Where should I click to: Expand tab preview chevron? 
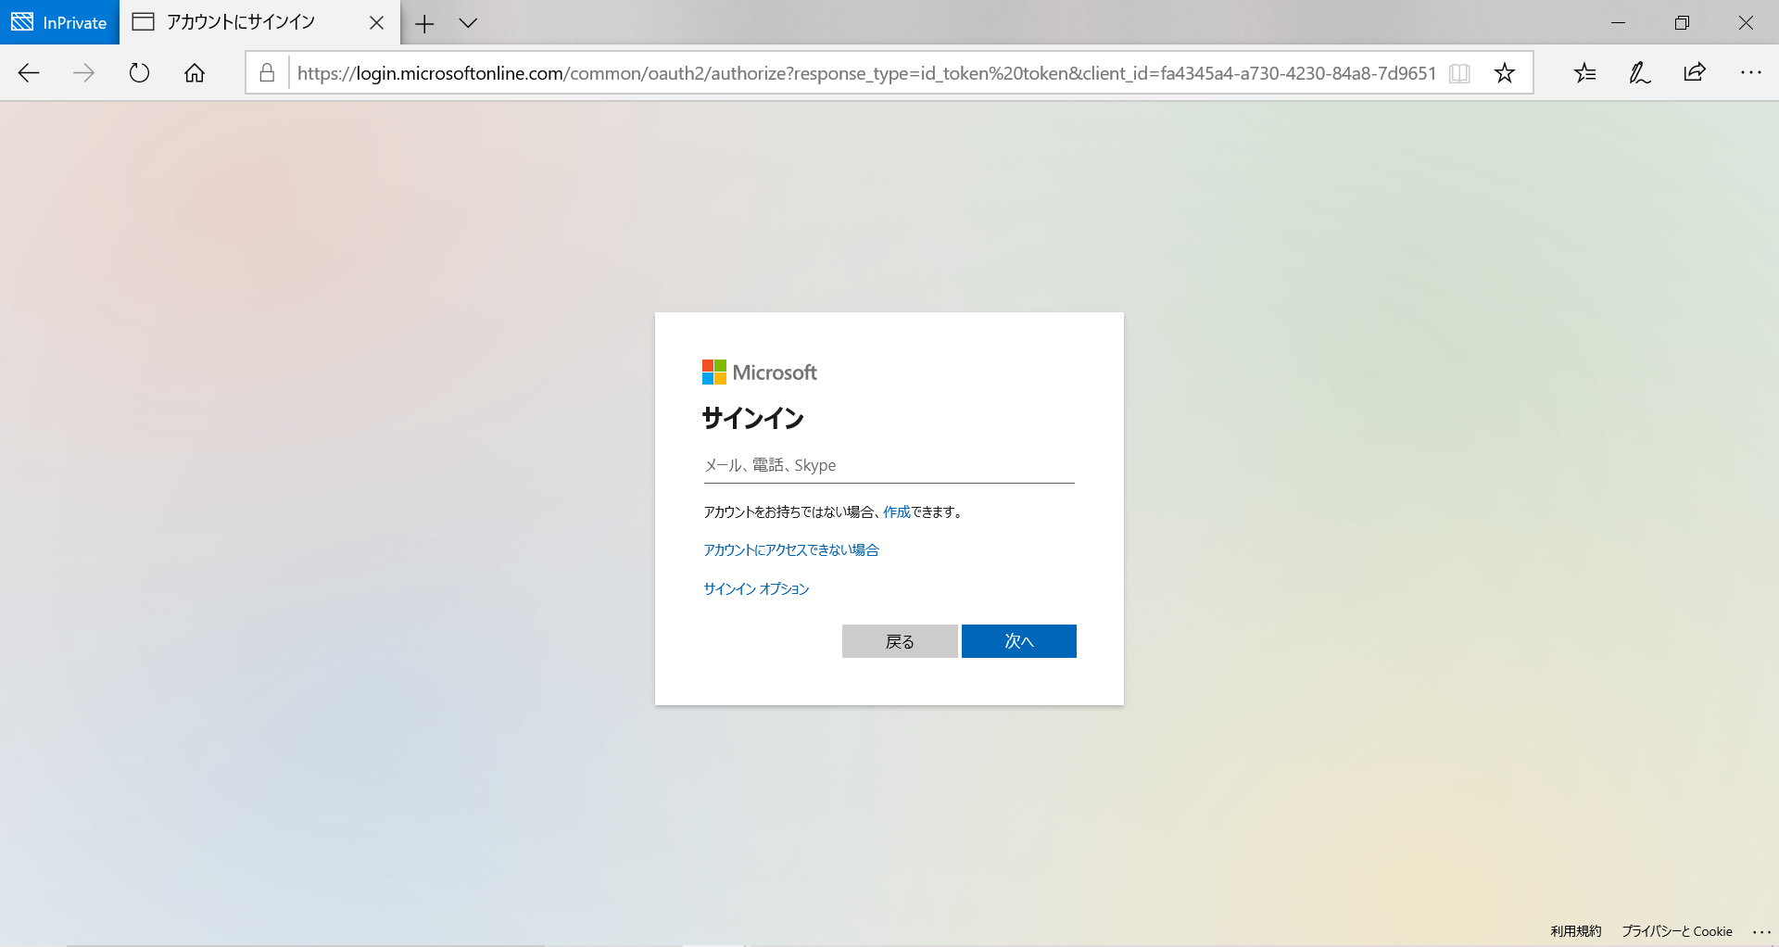pyautogui.click(x=468, y=23)
